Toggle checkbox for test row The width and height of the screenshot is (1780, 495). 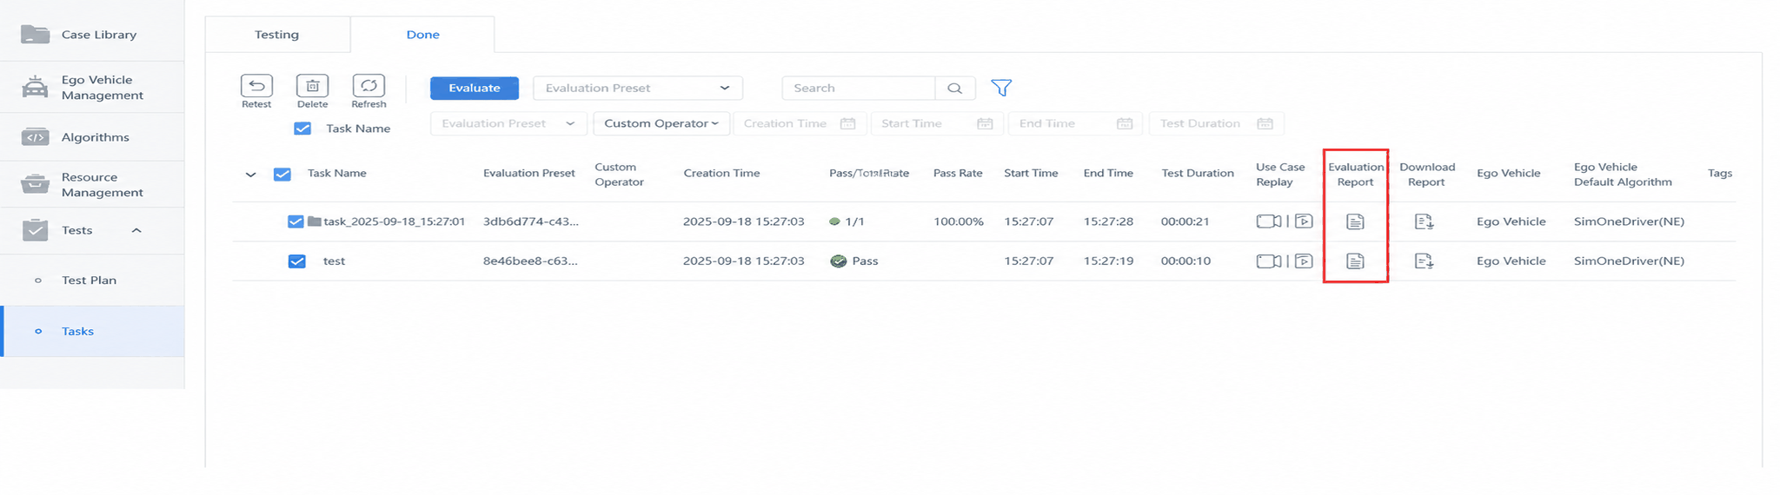click(x=296, y=261)
